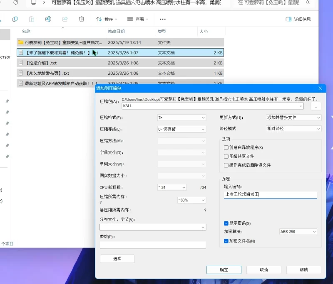Enable the 压缩共享文件 checkbox
Viewport: 333px width, 284px height.
coord(226,156)
